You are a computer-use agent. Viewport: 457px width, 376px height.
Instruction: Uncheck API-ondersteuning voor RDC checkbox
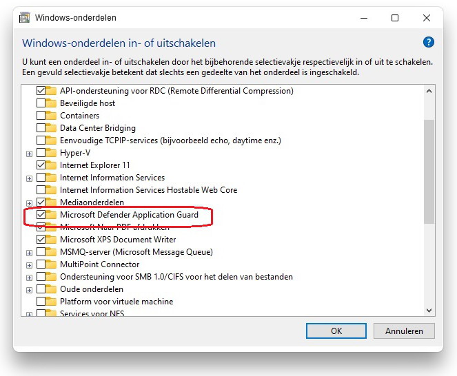pos(41,91)
